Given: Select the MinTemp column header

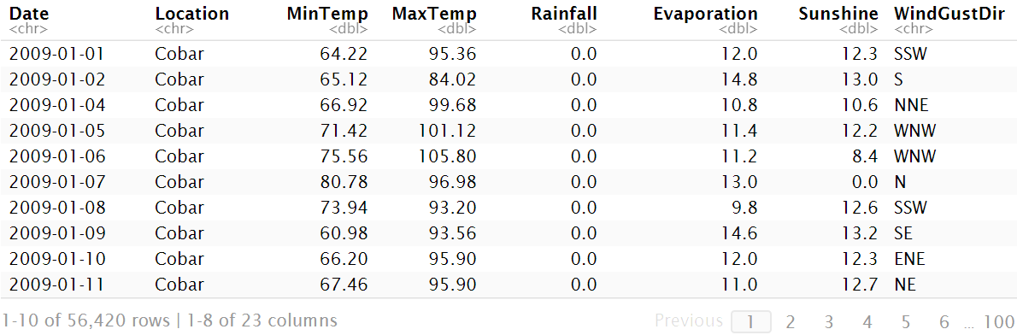Looking at the screenshot, I should click(x=327, y=14).
